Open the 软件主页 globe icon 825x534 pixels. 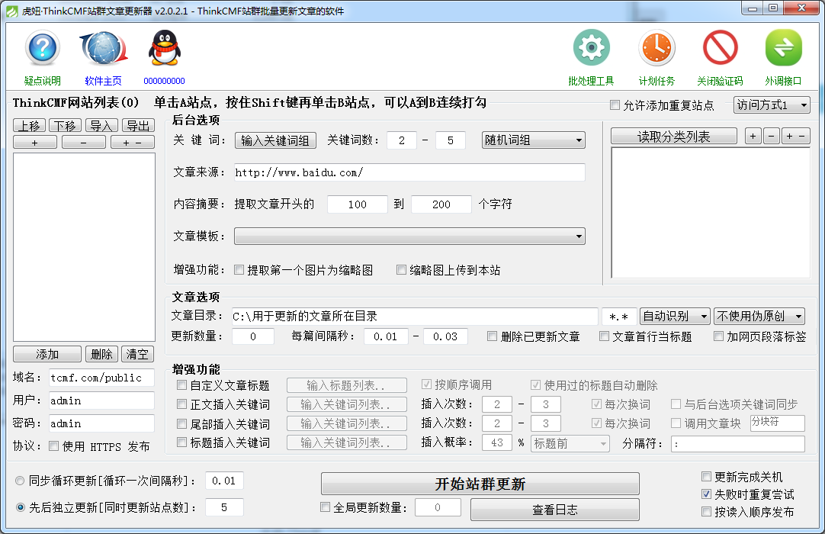coord(104,48)
